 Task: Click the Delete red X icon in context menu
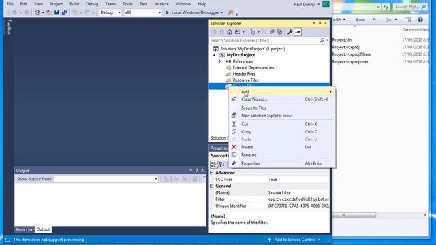coord(234,147)
